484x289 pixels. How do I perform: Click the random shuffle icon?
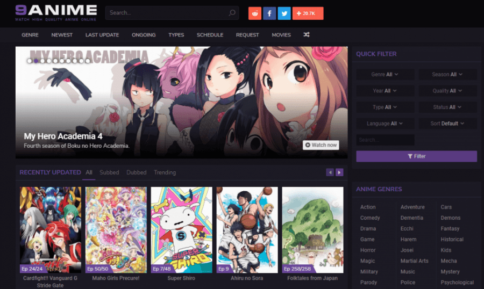306,34
